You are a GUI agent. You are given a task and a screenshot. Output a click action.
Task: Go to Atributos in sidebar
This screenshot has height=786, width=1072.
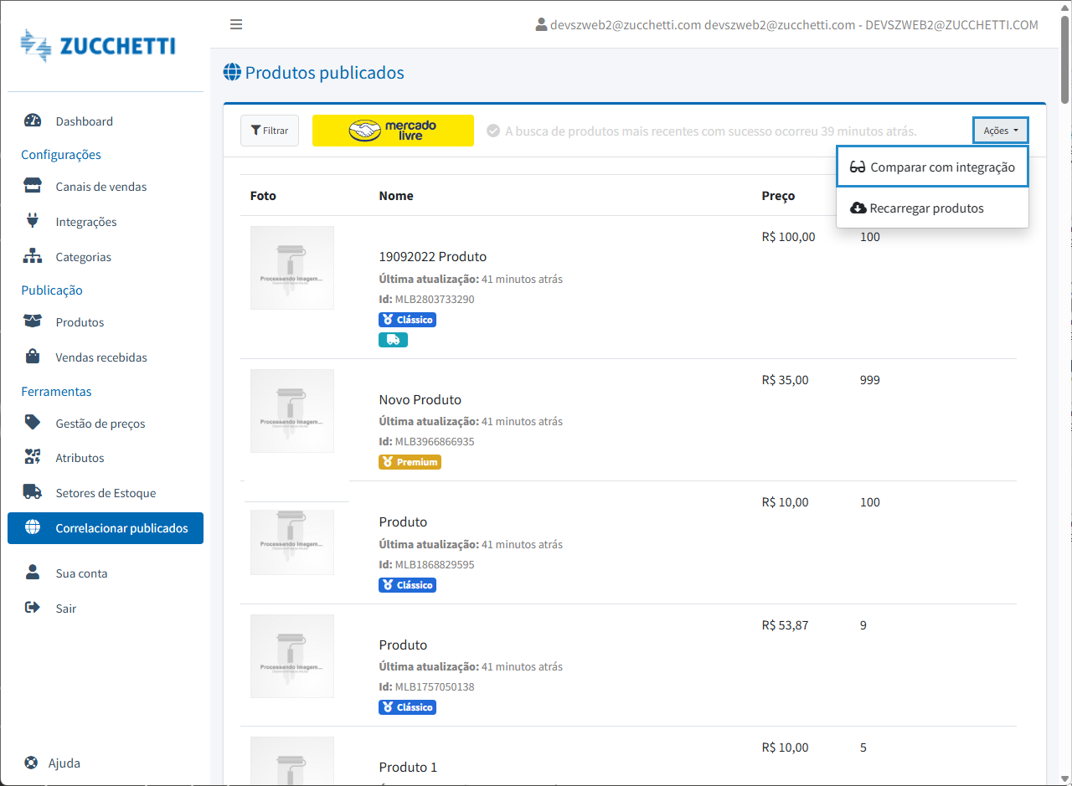pos(80,458)
